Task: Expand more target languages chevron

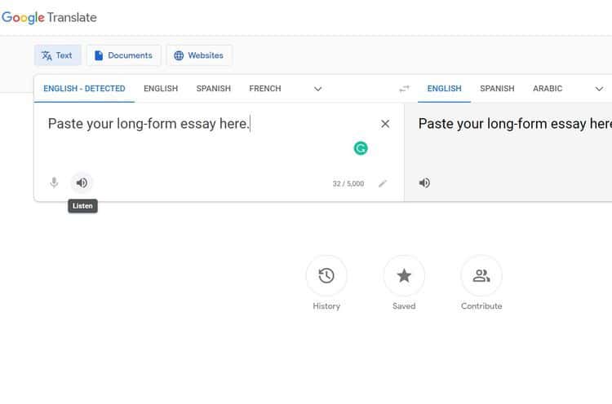Action: (599, 89)
